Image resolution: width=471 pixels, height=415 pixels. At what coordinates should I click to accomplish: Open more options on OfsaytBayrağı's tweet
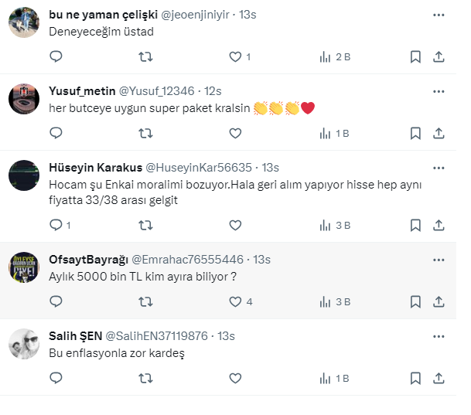tap(439, 260)
